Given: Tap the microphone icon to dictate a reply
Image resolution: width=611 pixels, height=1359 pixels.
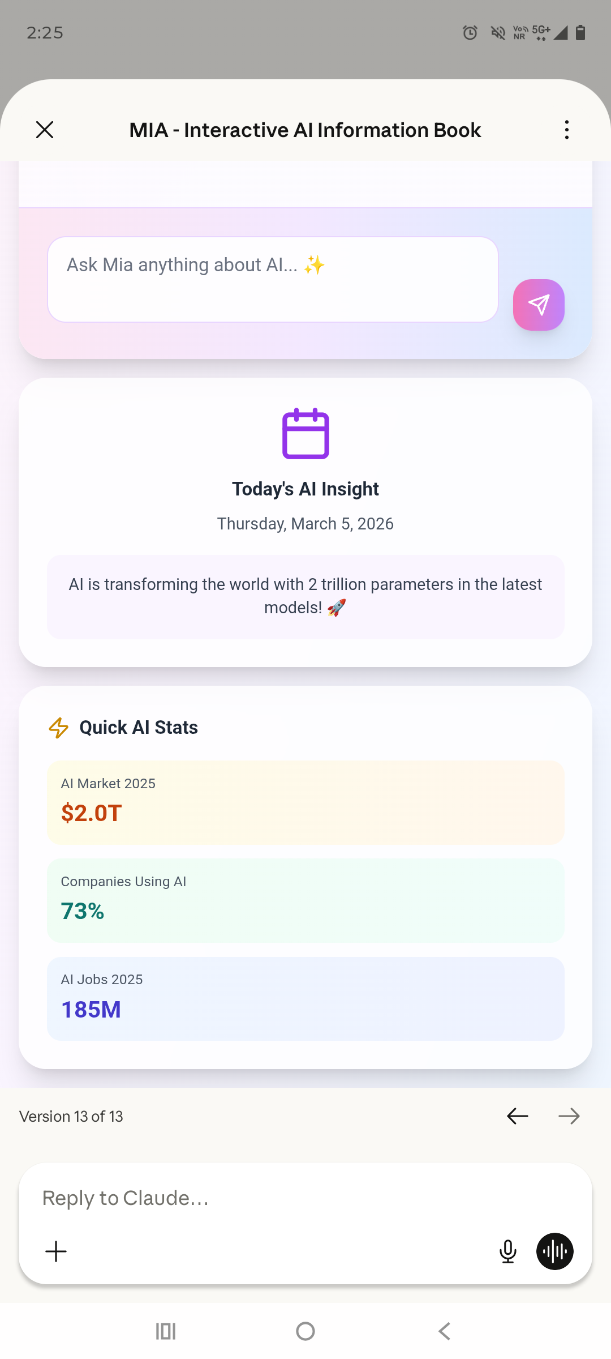Looking at the screenshot, I should (x=507, y=1251).
